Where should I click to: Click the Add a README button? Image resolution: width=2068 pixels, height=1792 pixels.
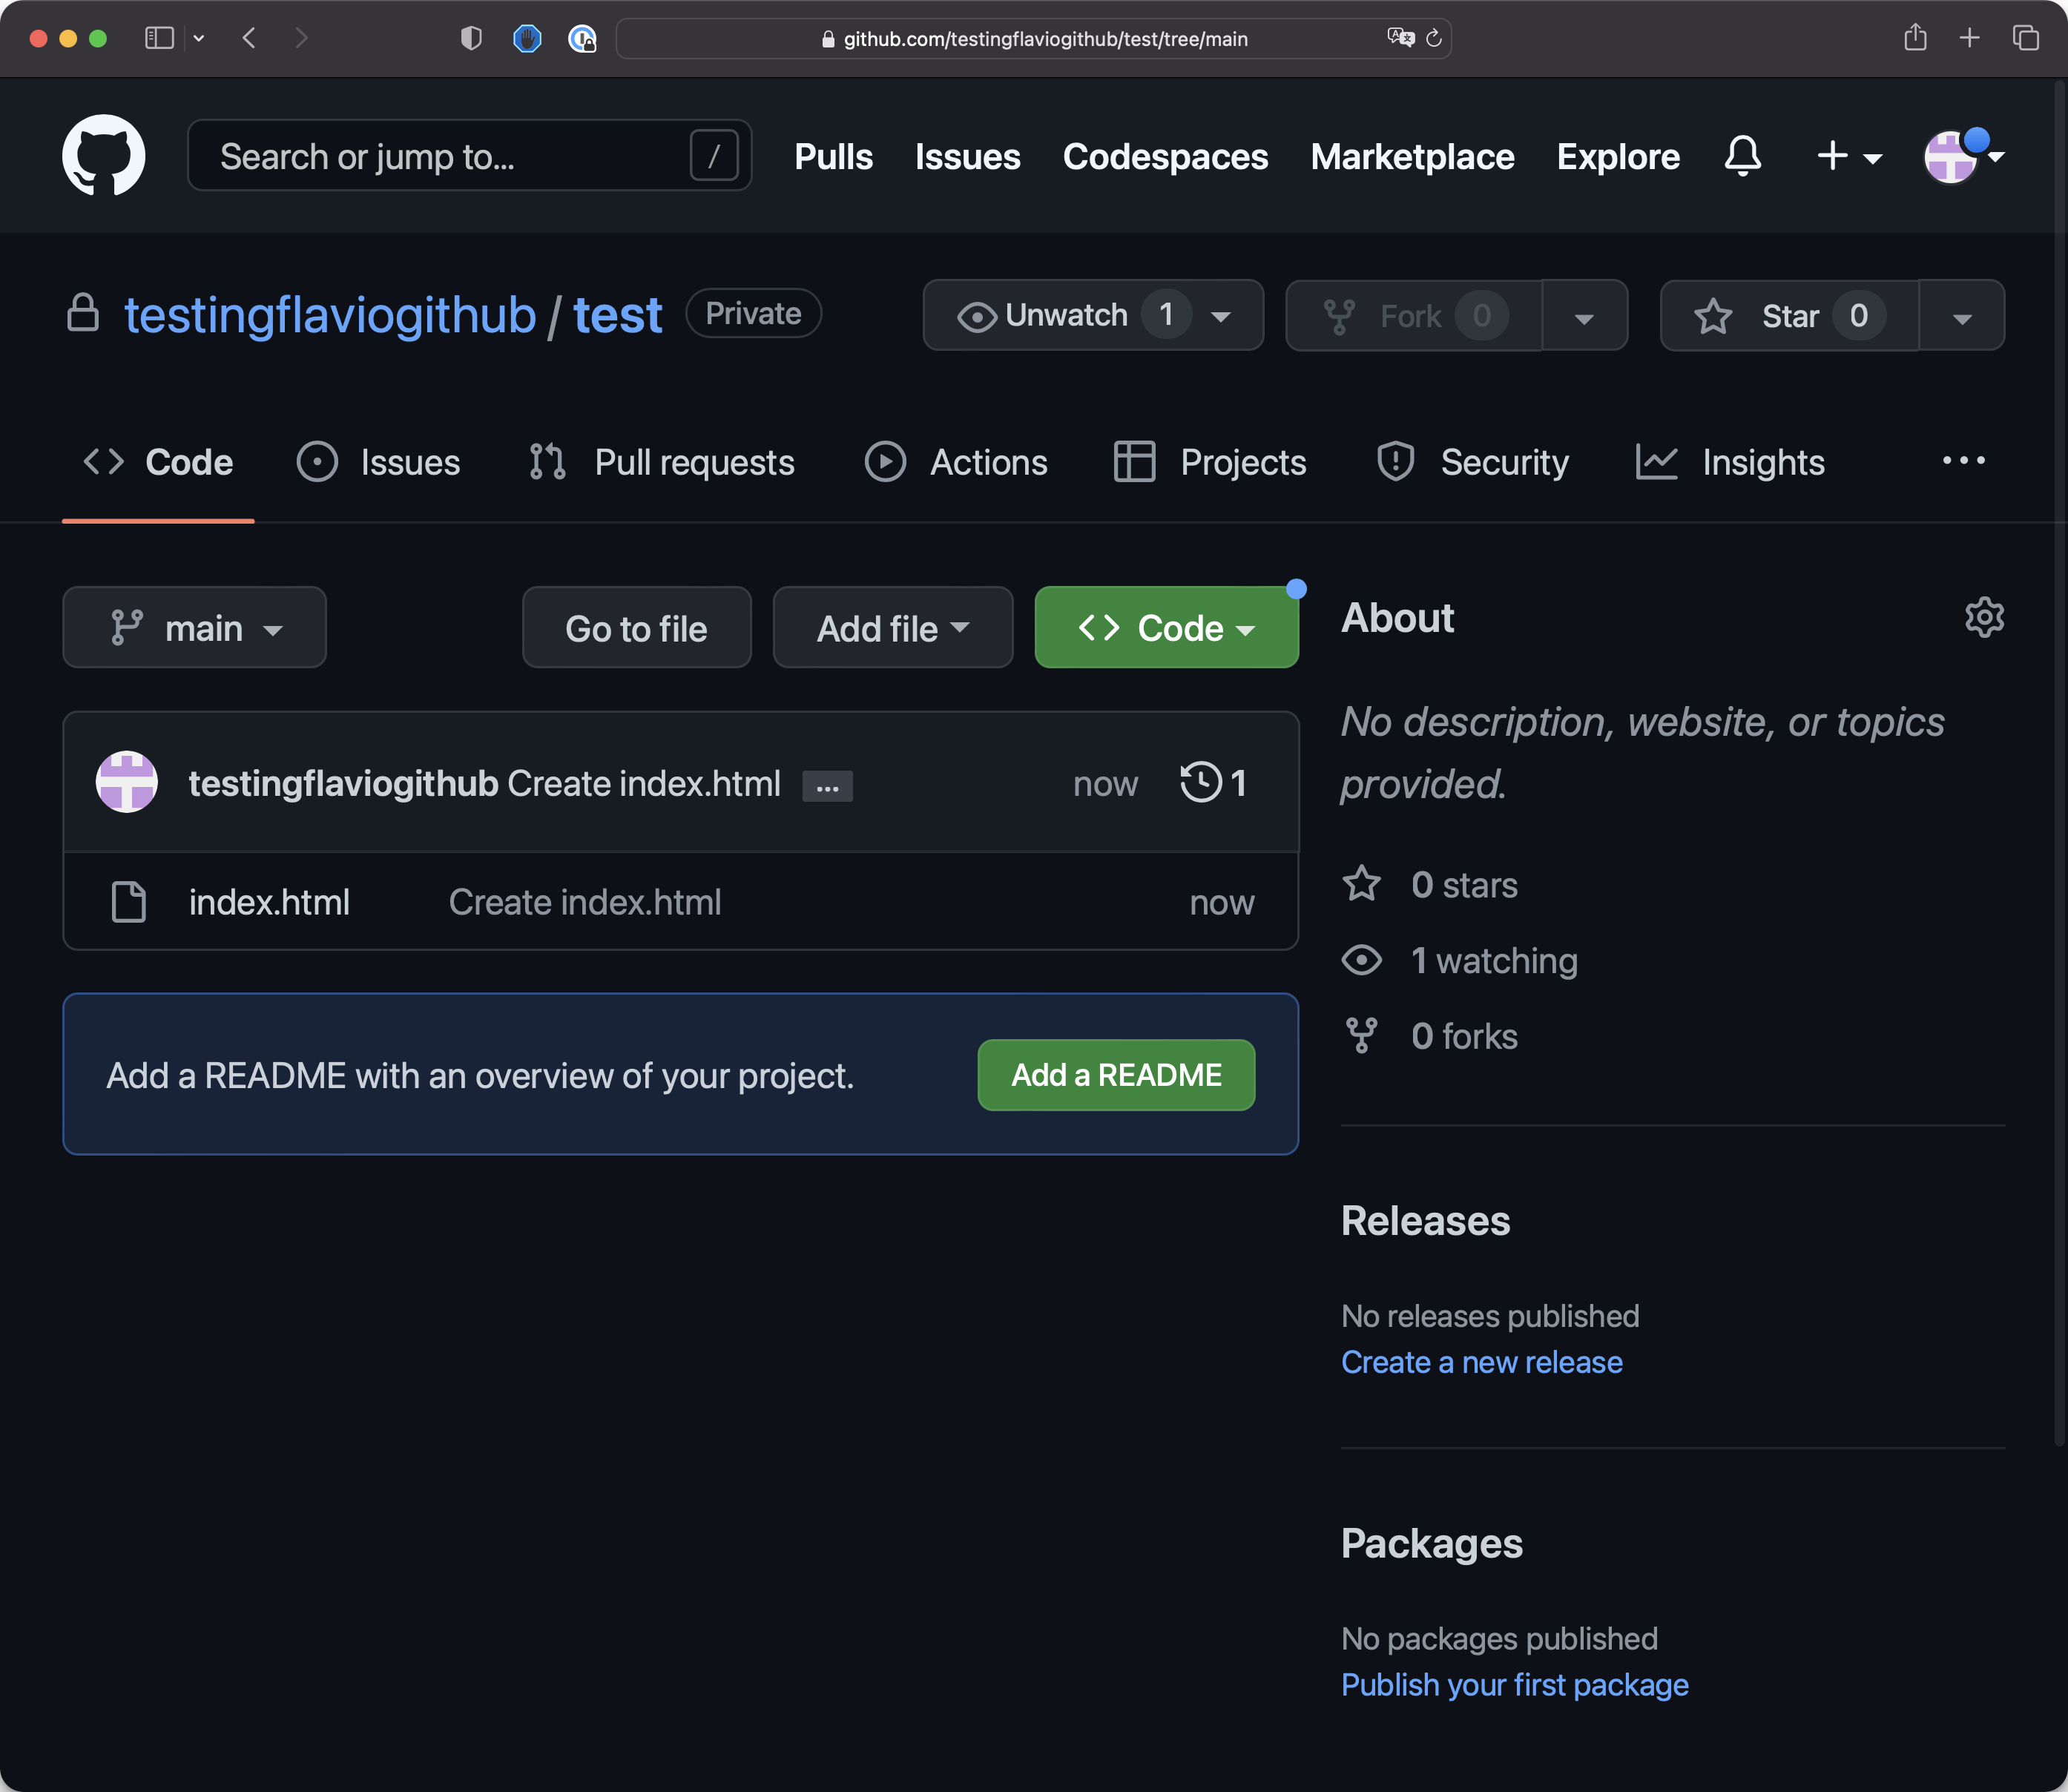(1116, 1075)
